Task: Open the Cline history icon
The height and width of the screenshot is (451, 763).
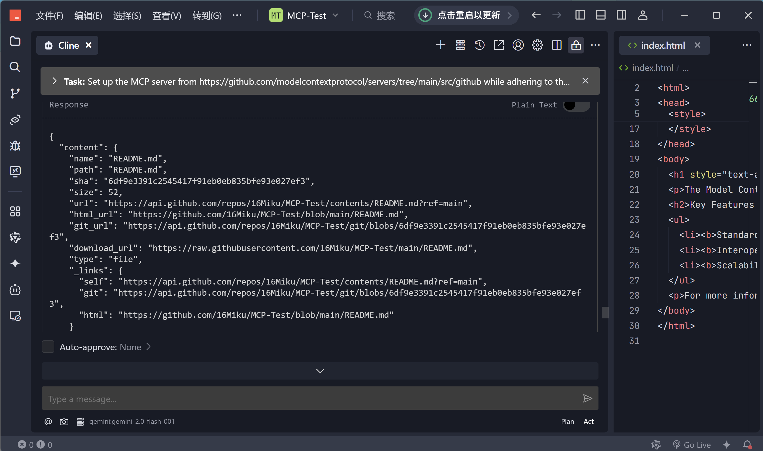Action: (x=480, y=45)
